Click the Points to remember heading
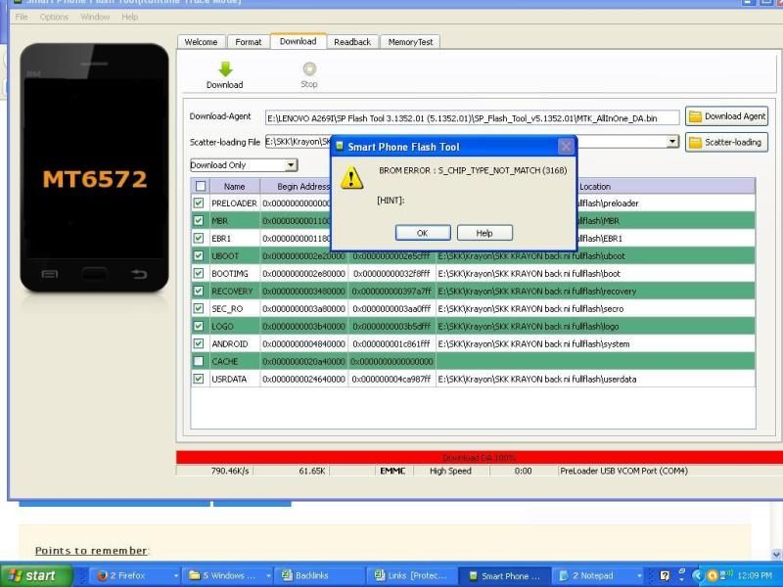783x587 pixels. pyautogui.click(x=91, y=551)
